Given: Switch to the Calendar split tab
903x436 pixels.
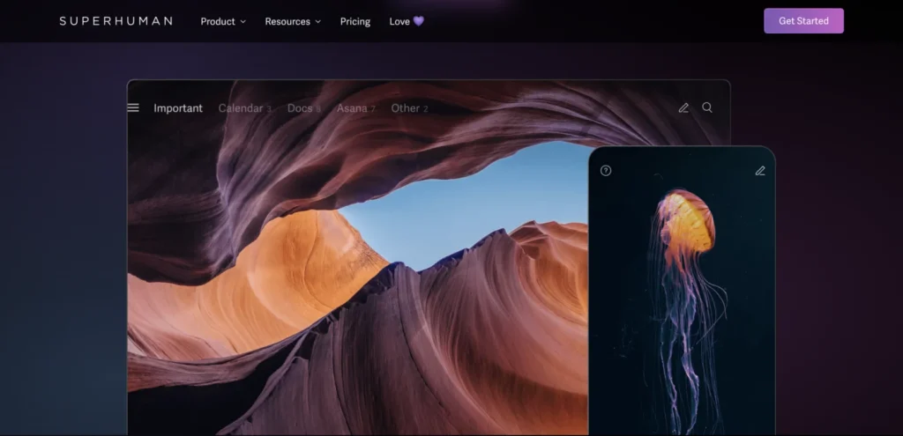Looking at the screenshot, I should pyautogui.click(x=245, y=108).
